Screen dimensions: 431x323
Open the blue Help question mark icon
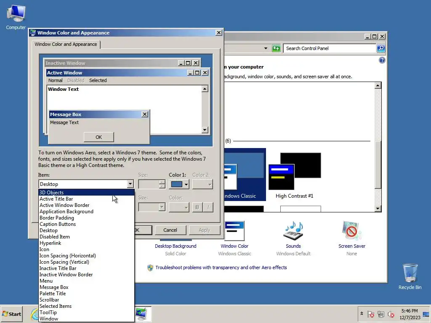(382, 61)
